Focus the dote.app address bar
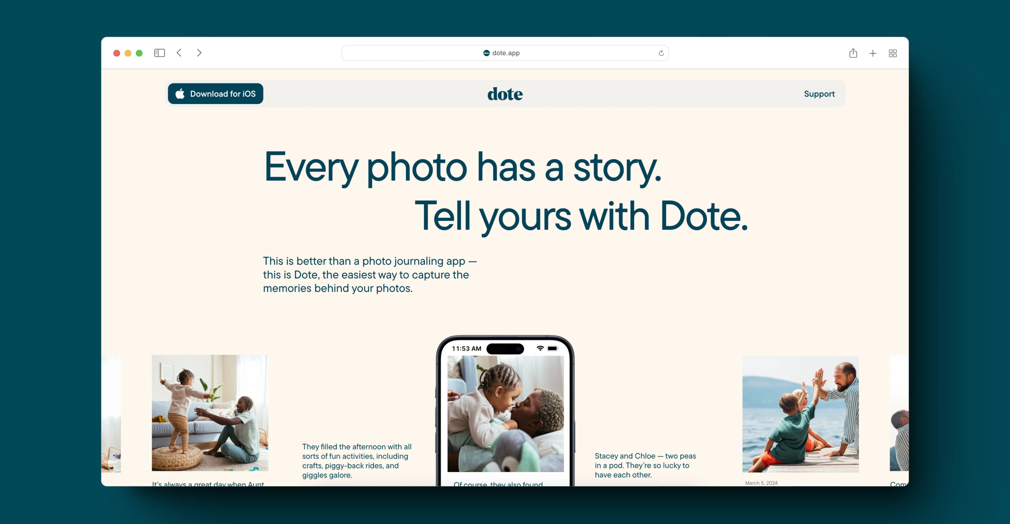The image size is (1010, 524). [x=505, y=53]
